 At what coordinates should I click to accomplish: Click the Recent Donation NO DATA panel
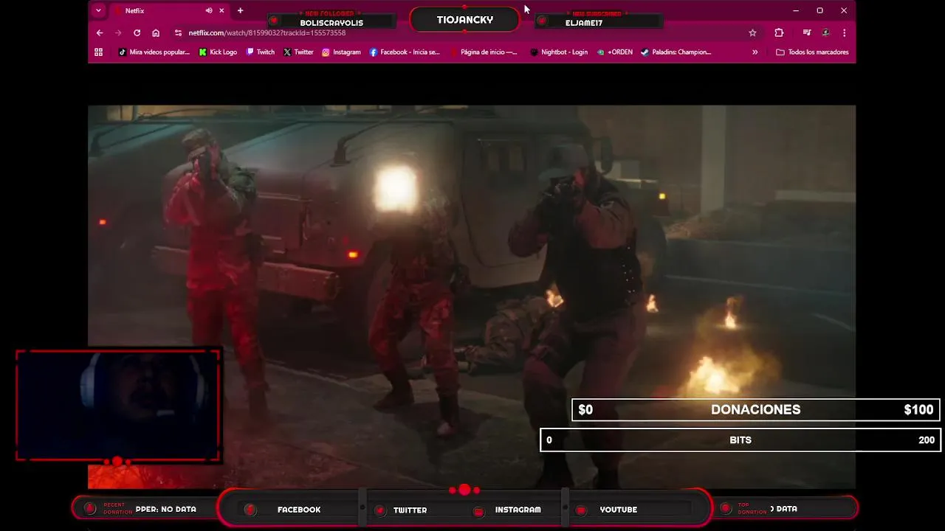tap(145, 508)
